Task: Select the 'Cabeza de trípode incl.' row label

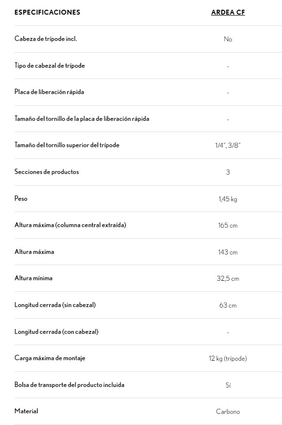Action: [x=45, y=39]
